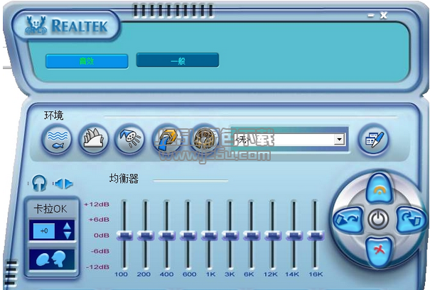Select the opera house environment icon
This screenshot has height=290, width=430.
point(94,140)
